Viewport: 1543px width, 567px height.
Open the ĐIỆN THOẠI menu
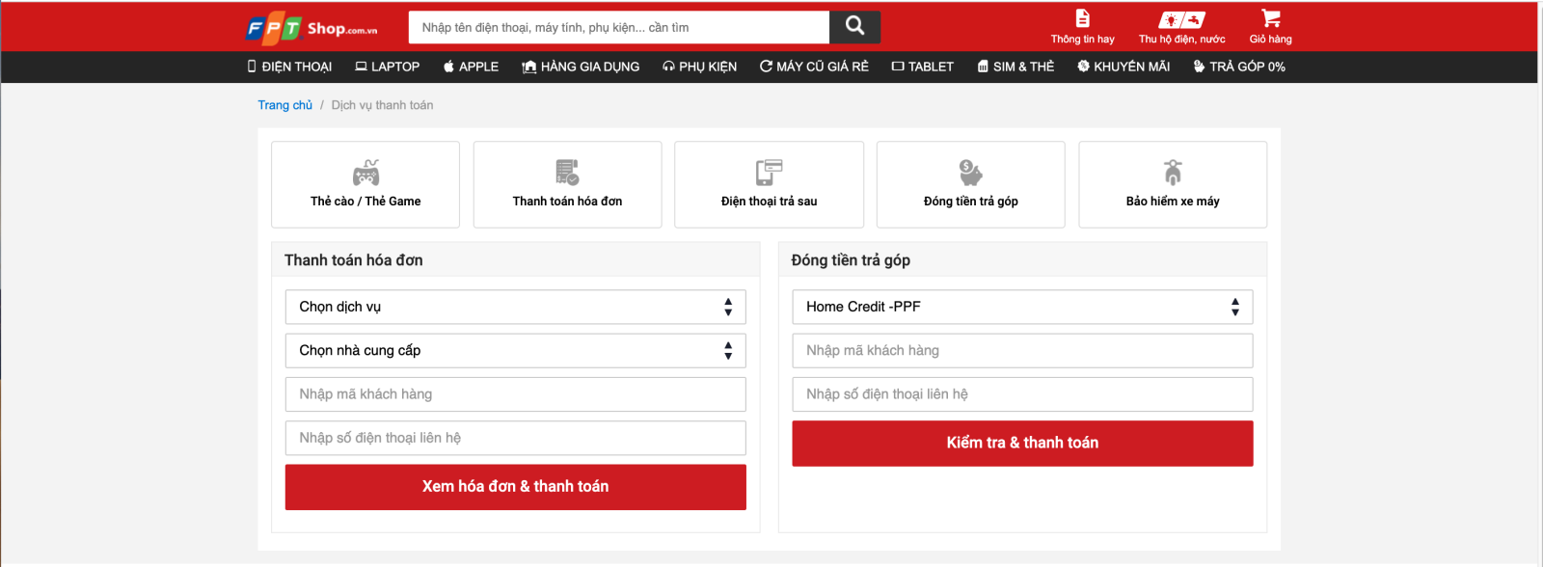[289, 67]
